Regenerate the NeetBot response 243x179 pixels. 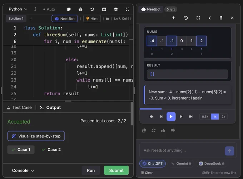[x=153, y=131]
